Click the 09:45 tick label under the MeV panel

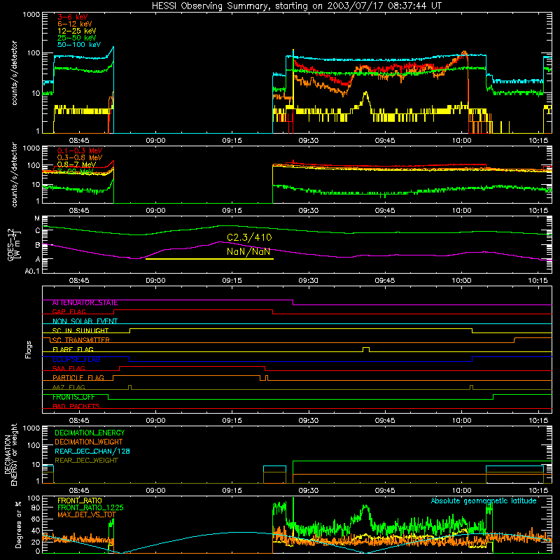click(x=385, y=211)
